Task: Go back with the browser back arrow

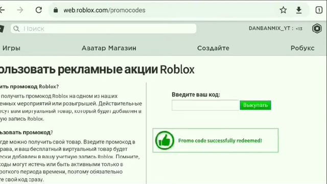Action: coord(2,10)
